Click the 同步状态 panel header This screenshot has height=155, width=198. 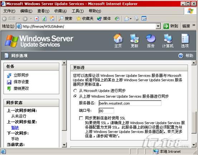(x=31, y=103)
